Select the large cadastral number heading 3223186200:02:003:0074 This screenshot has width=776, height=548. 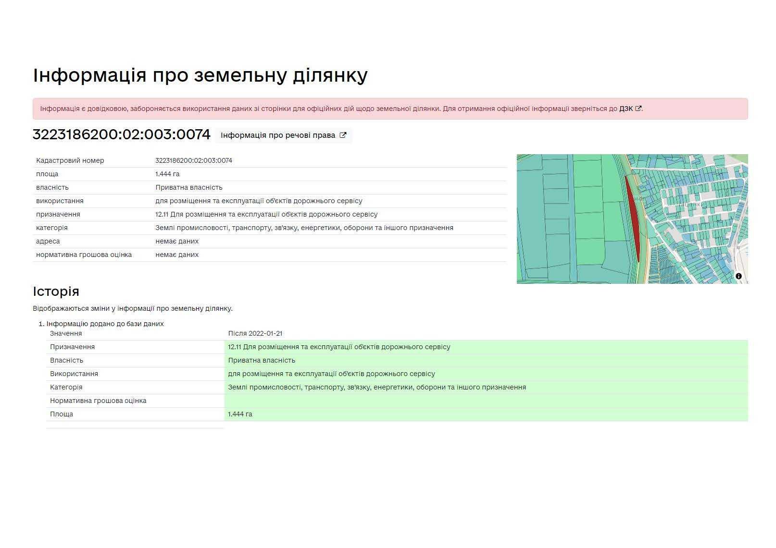(122, 134)
